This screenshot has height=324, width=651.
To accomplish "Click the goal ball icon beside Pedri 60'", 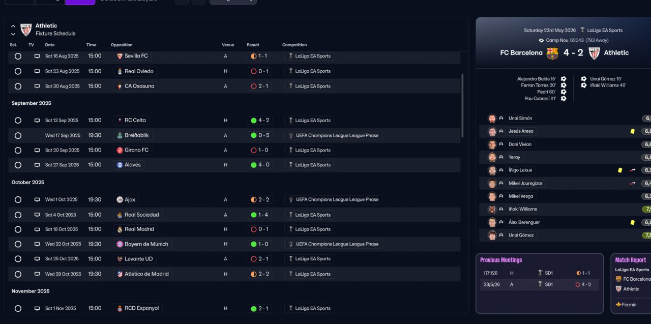I will coord(564,92).
